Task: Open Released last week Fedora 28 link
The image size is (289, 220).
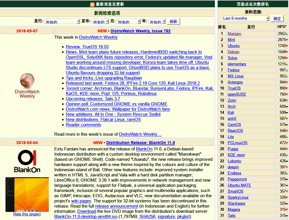Action: click(x=133, y=83)
